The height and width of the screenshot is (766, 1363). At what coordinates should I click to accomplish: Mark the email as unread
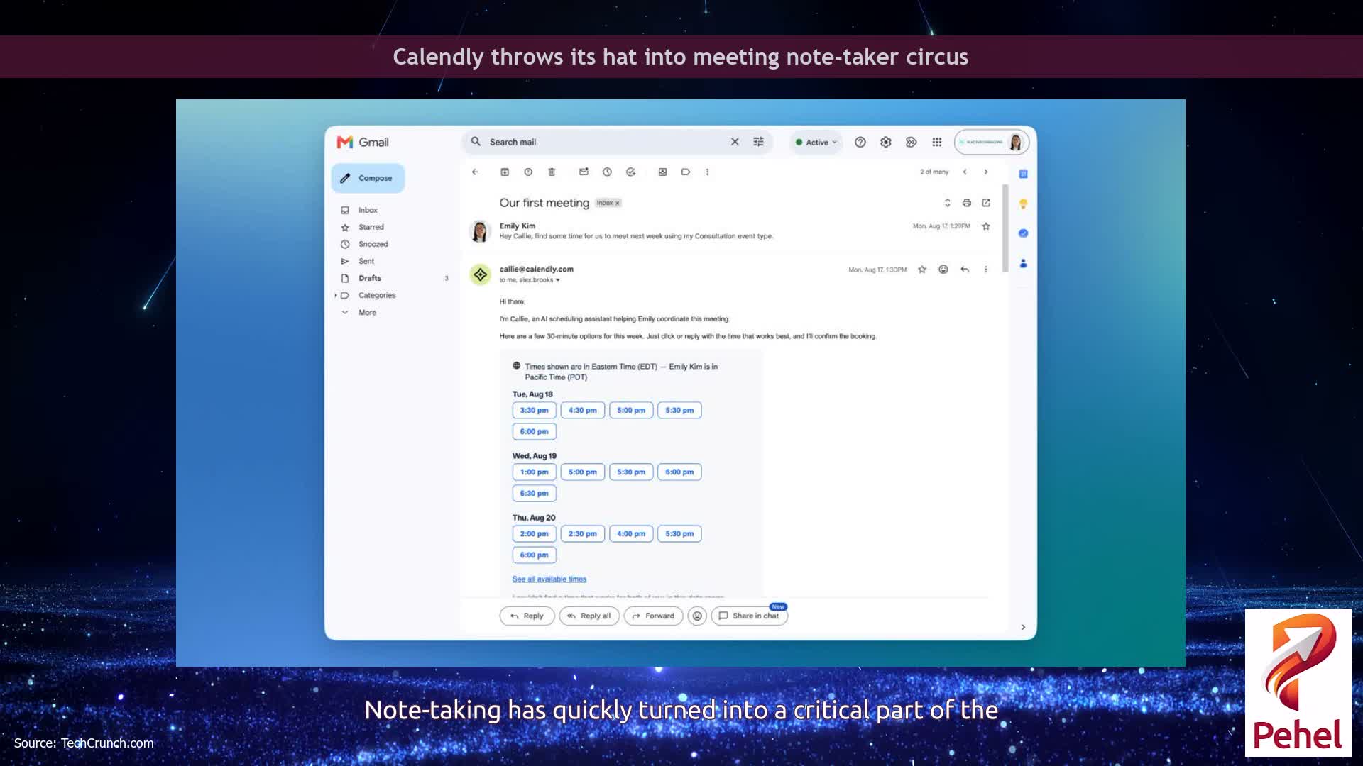tap(584, 172)
